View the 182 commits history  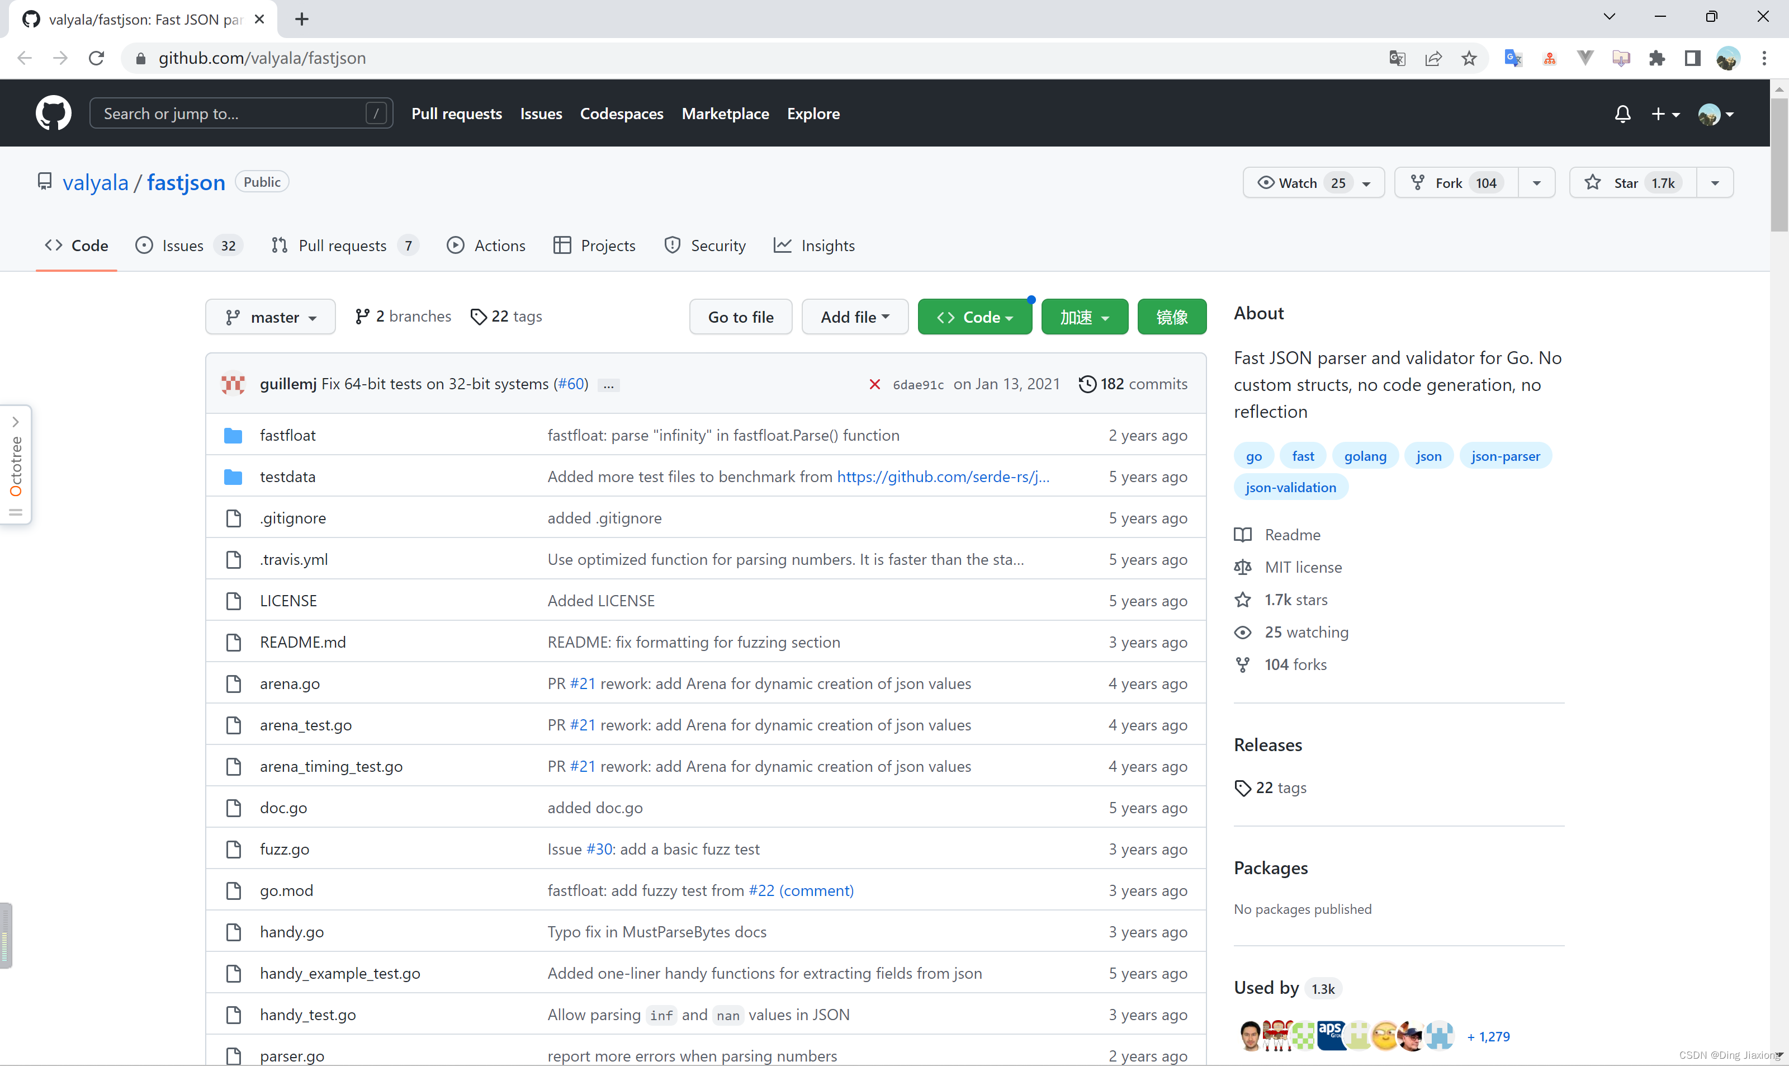click(1133, 384)
